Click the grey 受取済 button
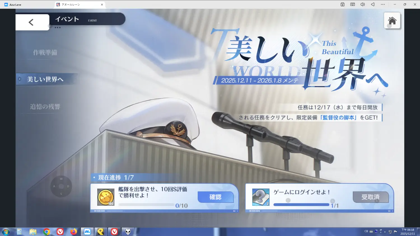This screenshot has height=236, width=420. (370, 197)
